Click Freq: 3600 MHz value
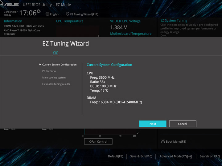Image resolution: width=222 pixels, height=166 pixels. pos(102,77)
